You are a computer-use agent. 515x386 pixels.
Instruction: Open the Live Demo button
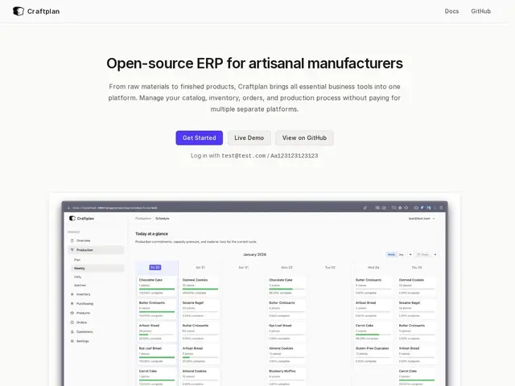(249, 138)
